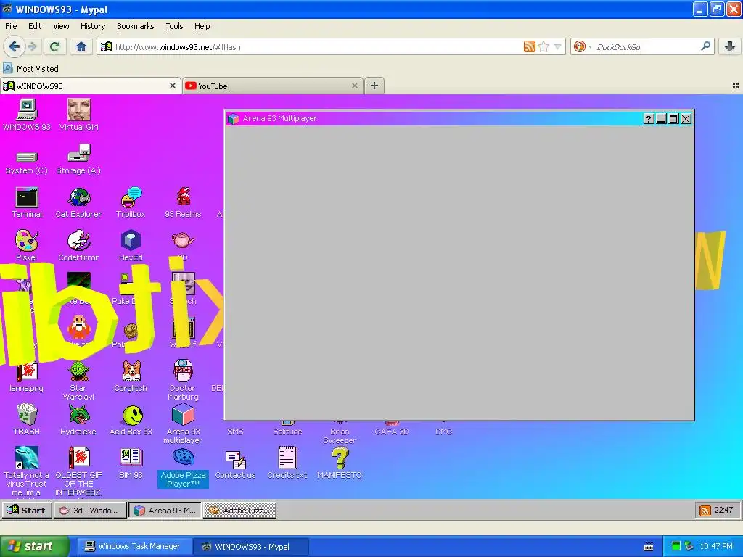The image size is (743, 557).
Task: Switch to Windows Task Manager
Action: tap(134, 546)
